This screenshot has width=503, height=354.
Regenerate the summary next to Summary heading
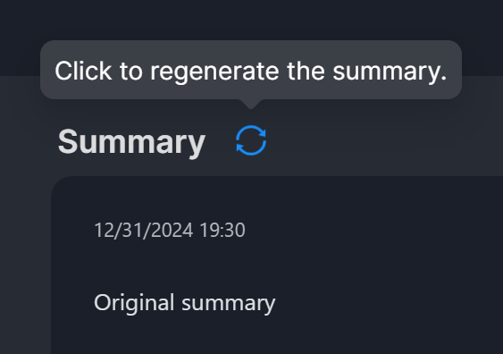[x=251, y=140]
